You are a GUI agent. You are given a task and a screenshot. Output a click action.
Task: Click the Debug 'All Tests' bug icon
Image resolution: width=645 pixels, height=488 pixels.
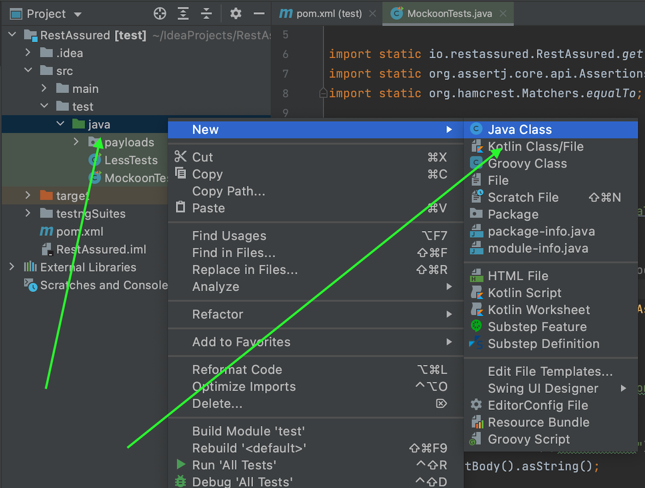pyautogui.click(x=181, y=481)
